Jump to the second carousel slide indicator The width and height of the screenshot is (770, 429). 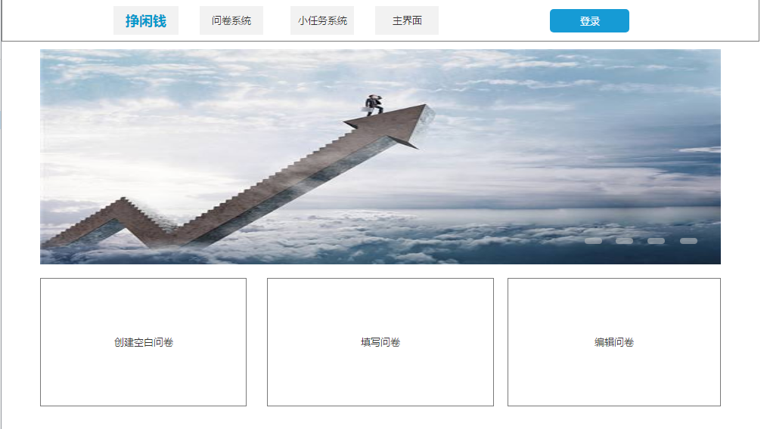[x=624, y=241]
